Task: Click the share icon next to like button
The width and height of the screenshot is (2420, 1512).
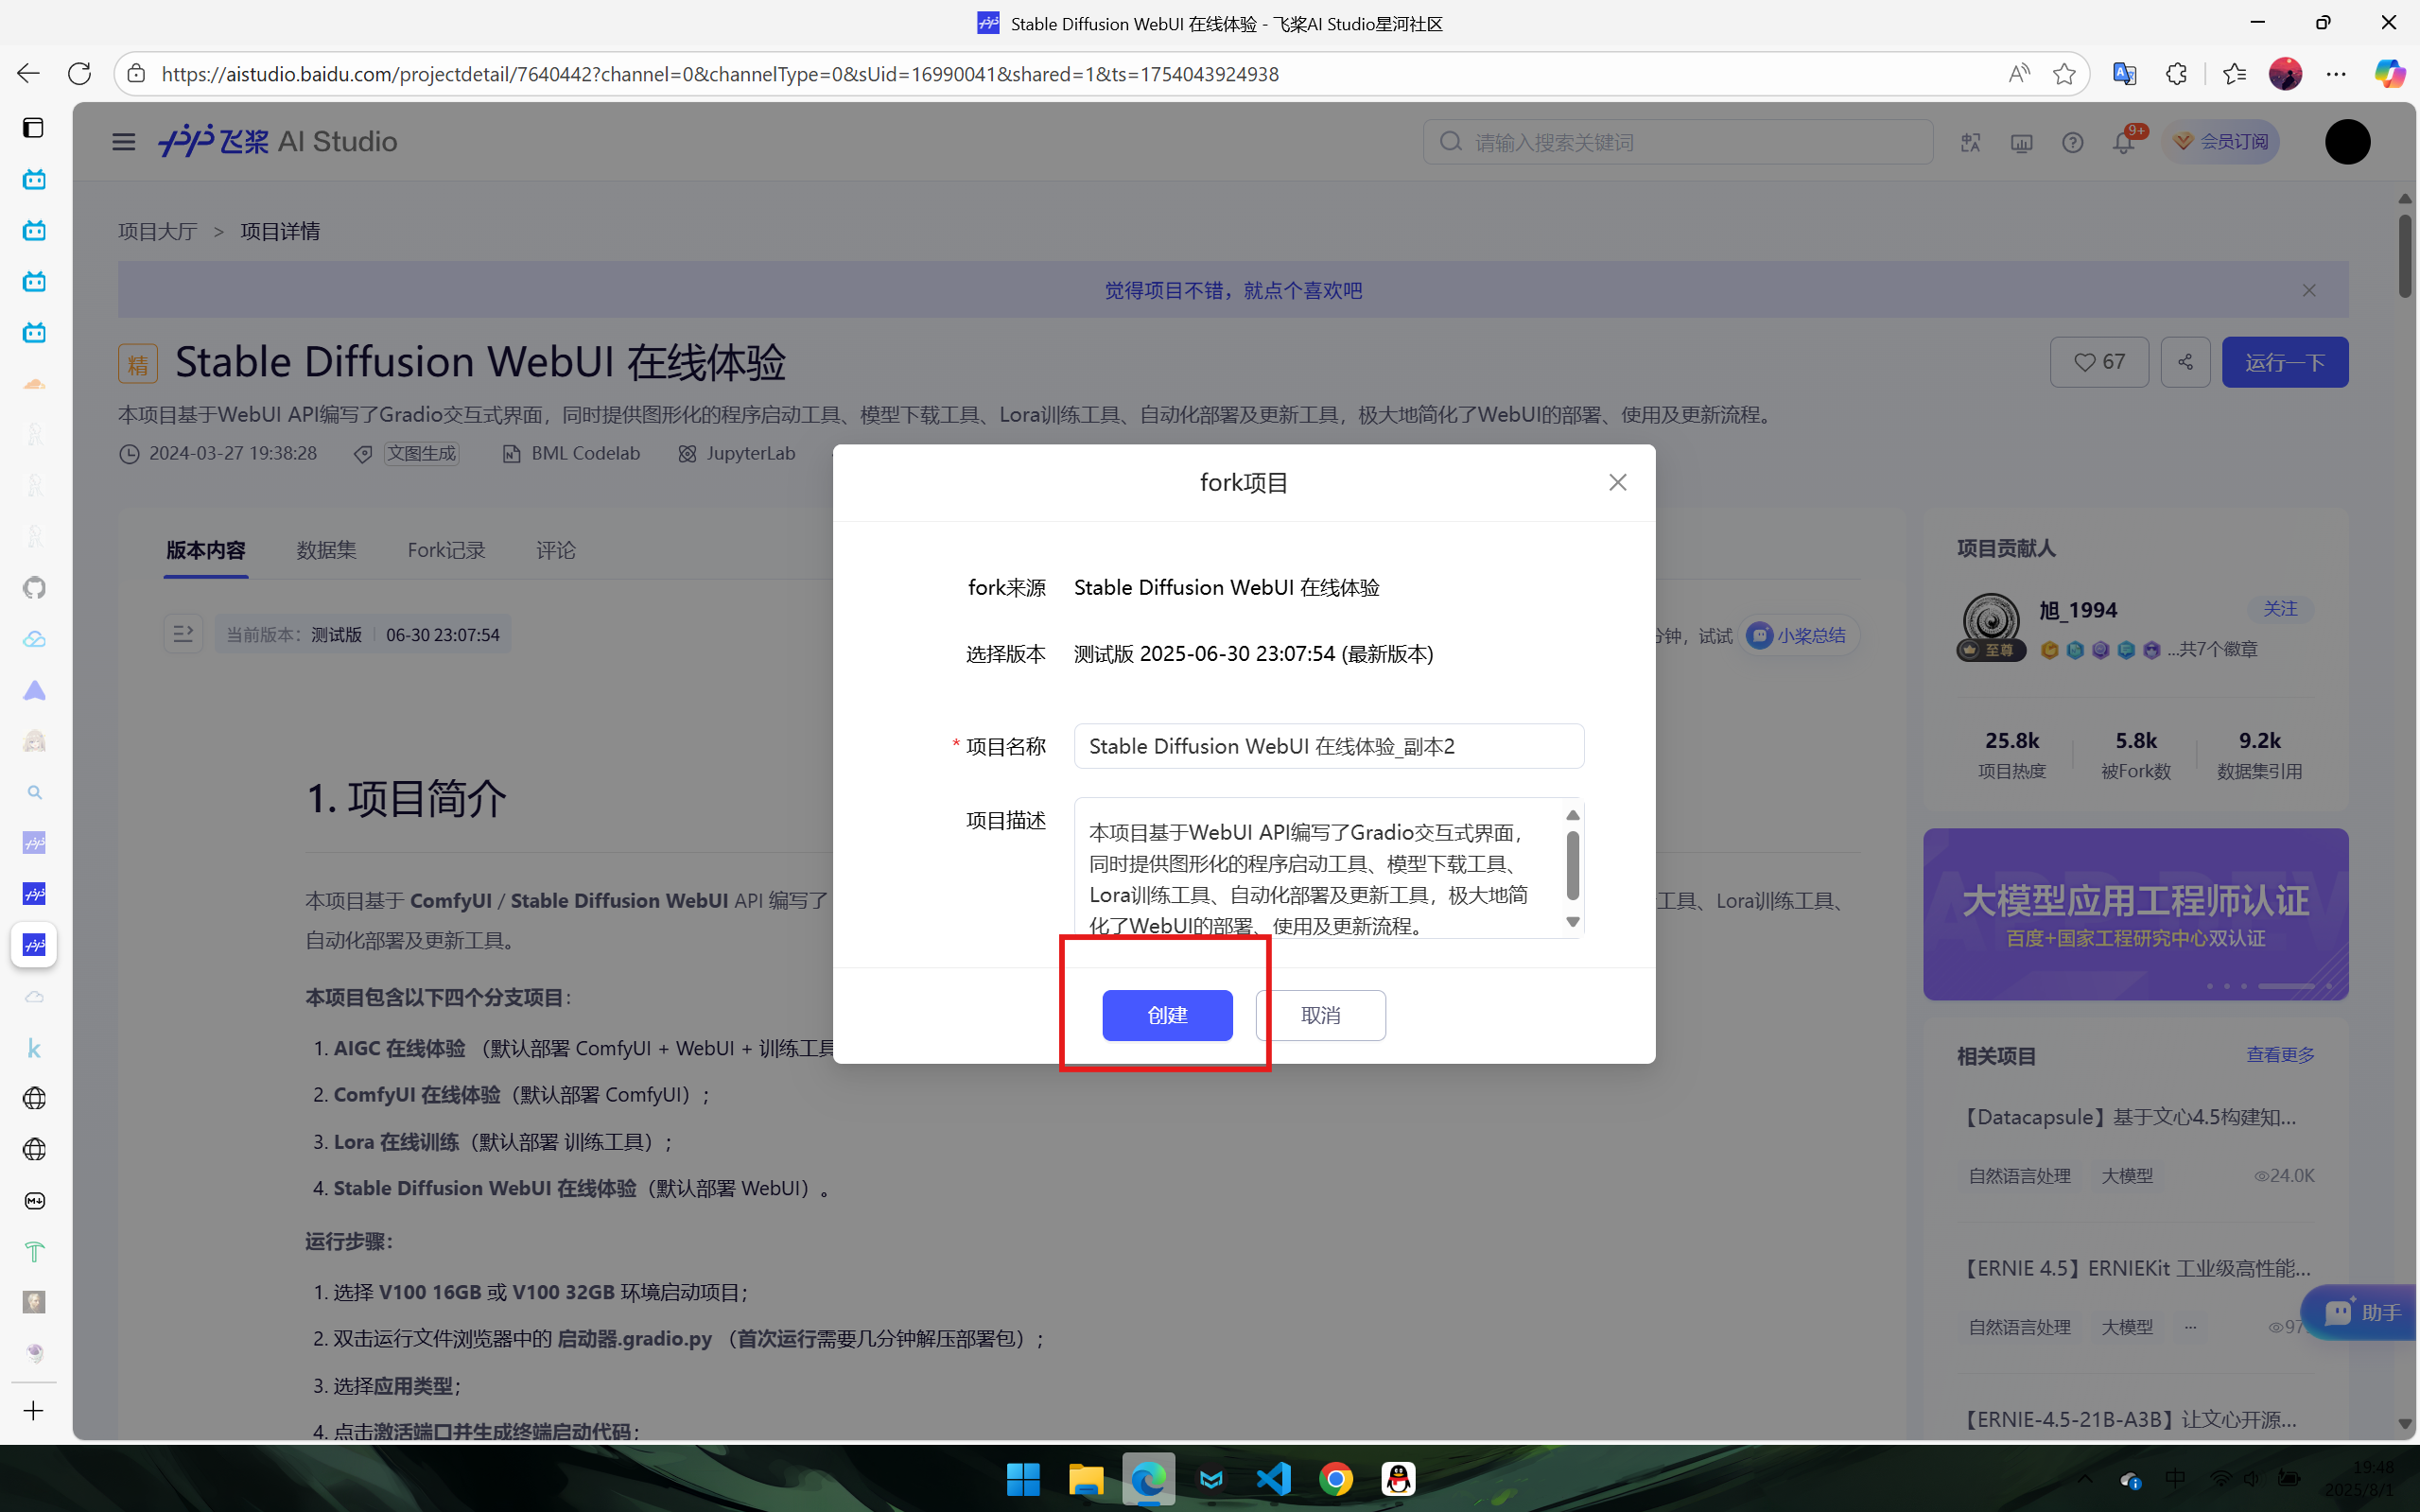Action: point(2185,362)
